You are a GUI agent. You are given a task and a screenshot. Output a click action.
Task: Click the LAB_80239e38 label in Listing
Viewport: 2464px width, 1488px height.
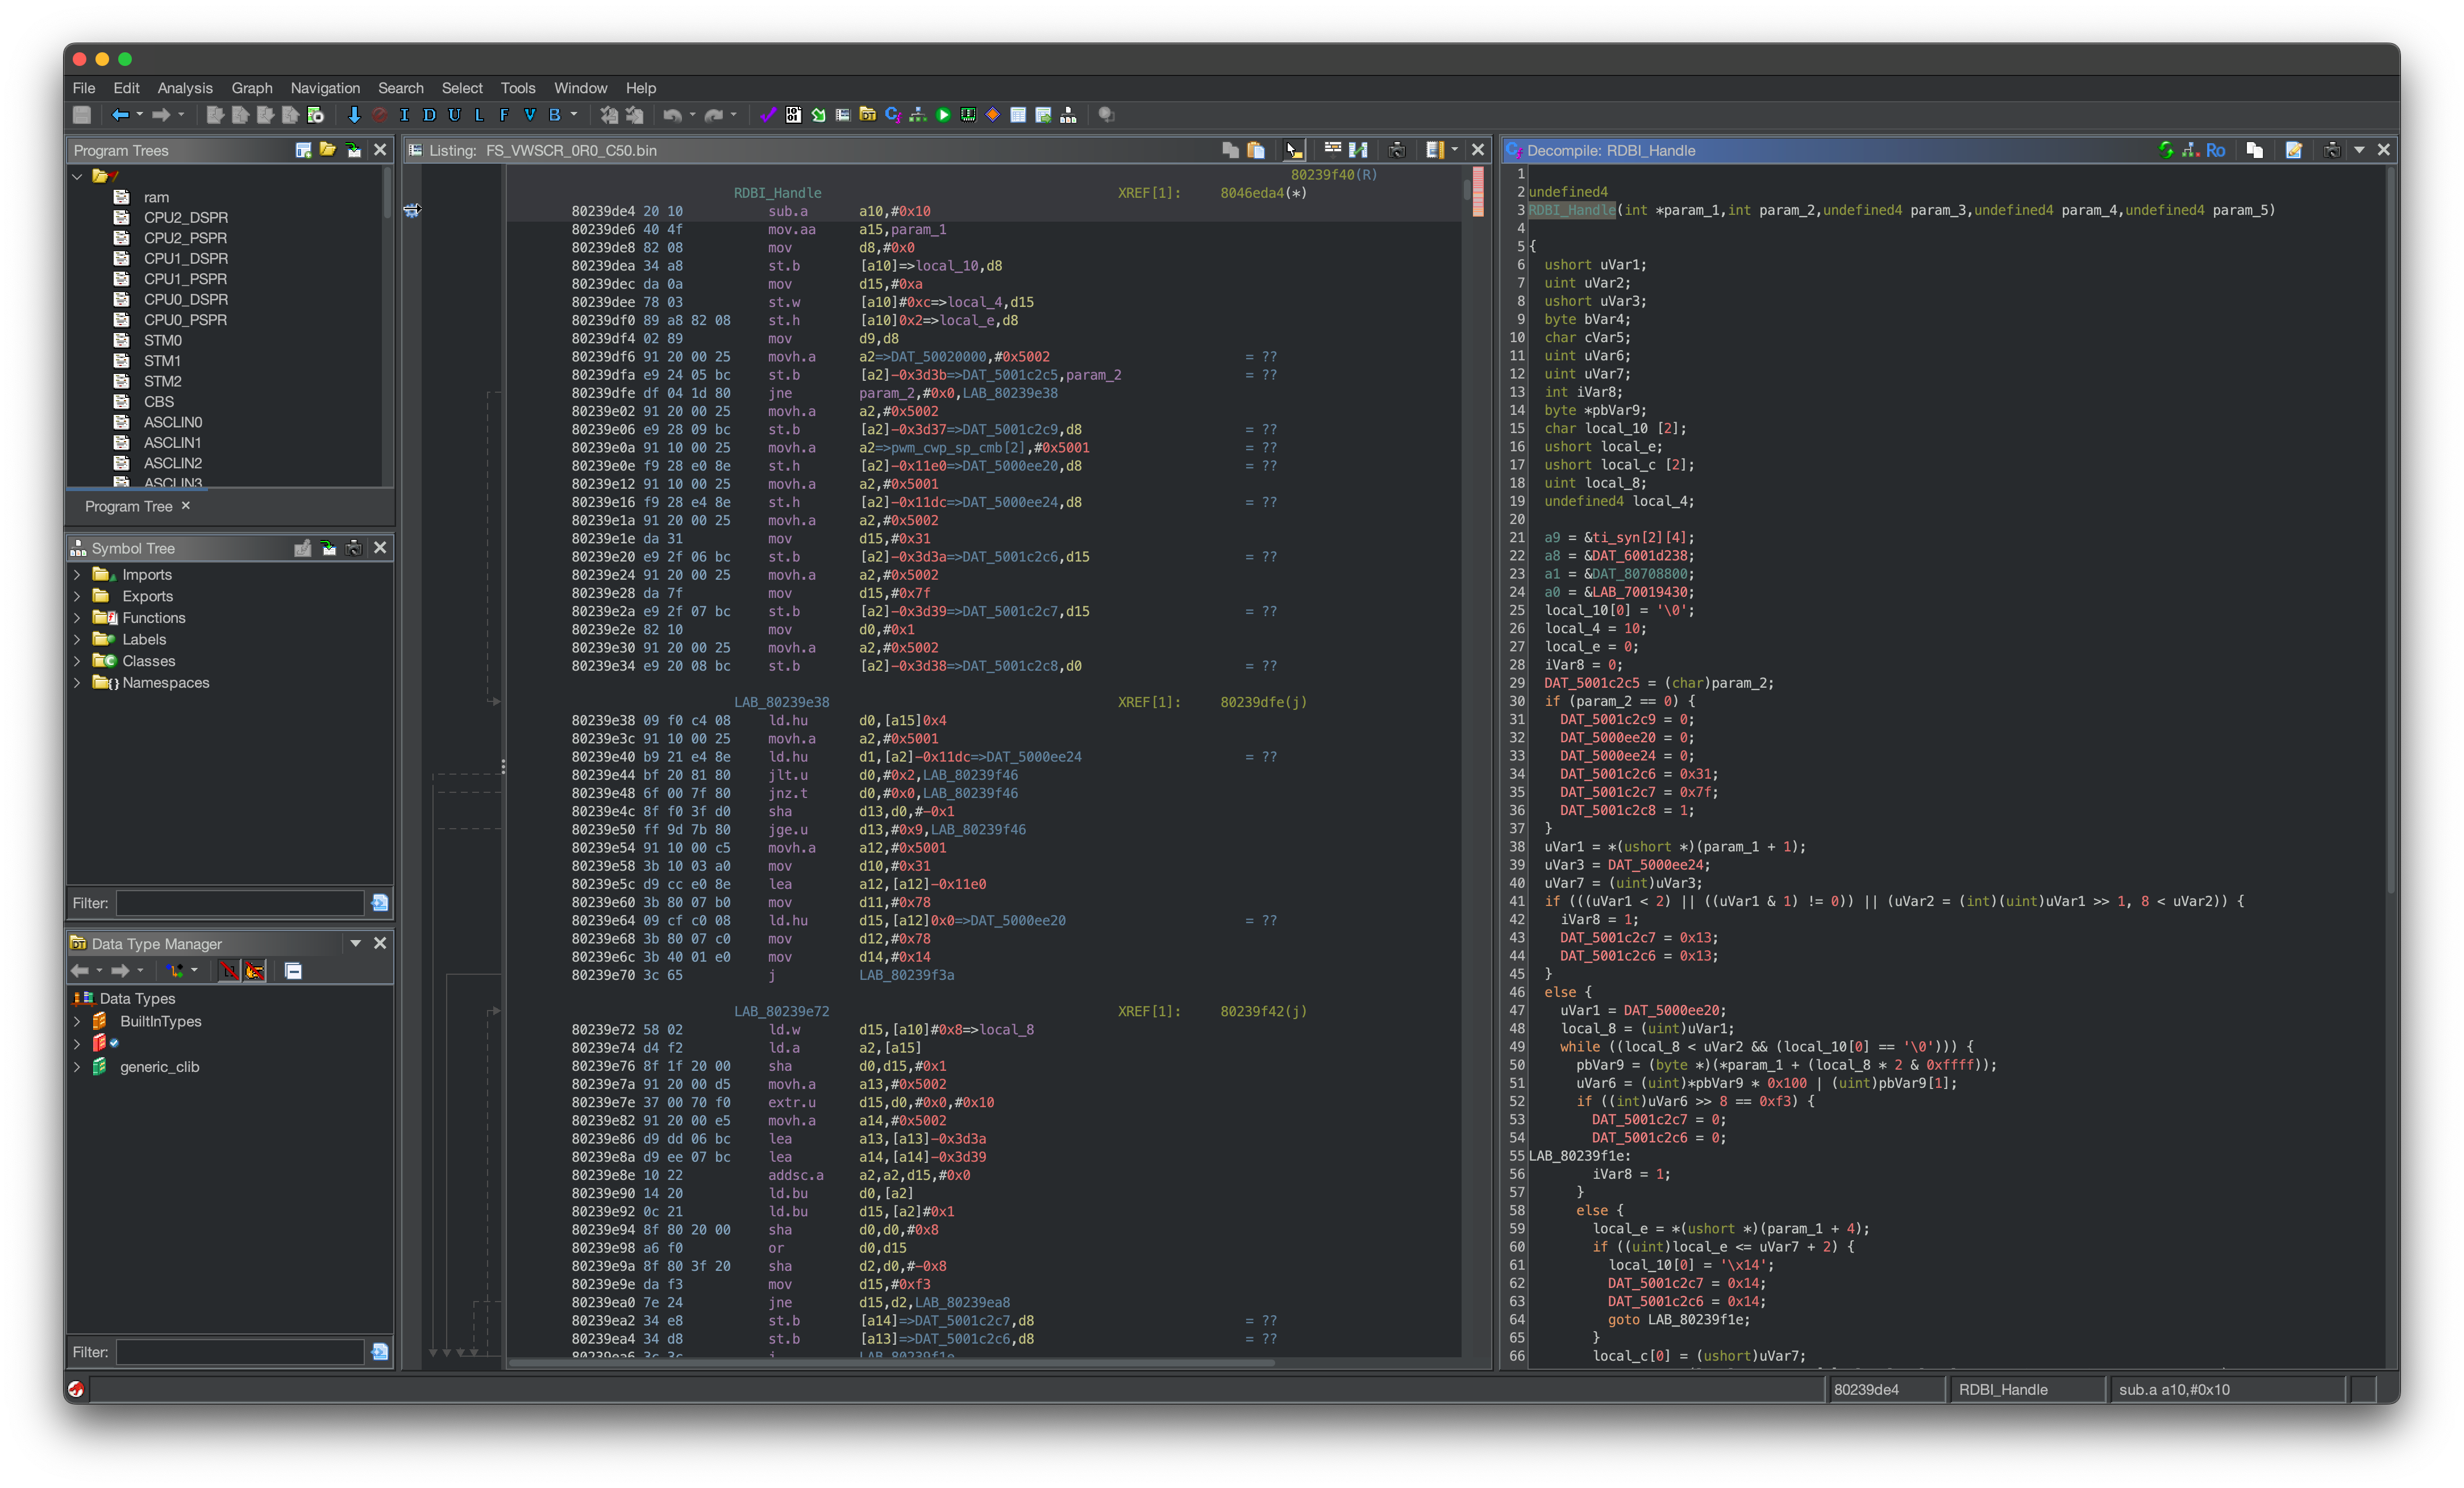pos(781,702)
